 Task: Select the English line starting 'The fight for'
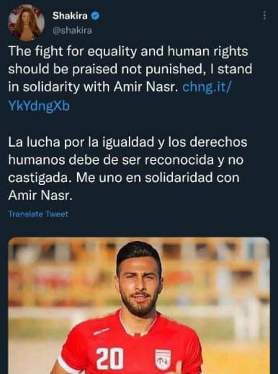point(128,51)
